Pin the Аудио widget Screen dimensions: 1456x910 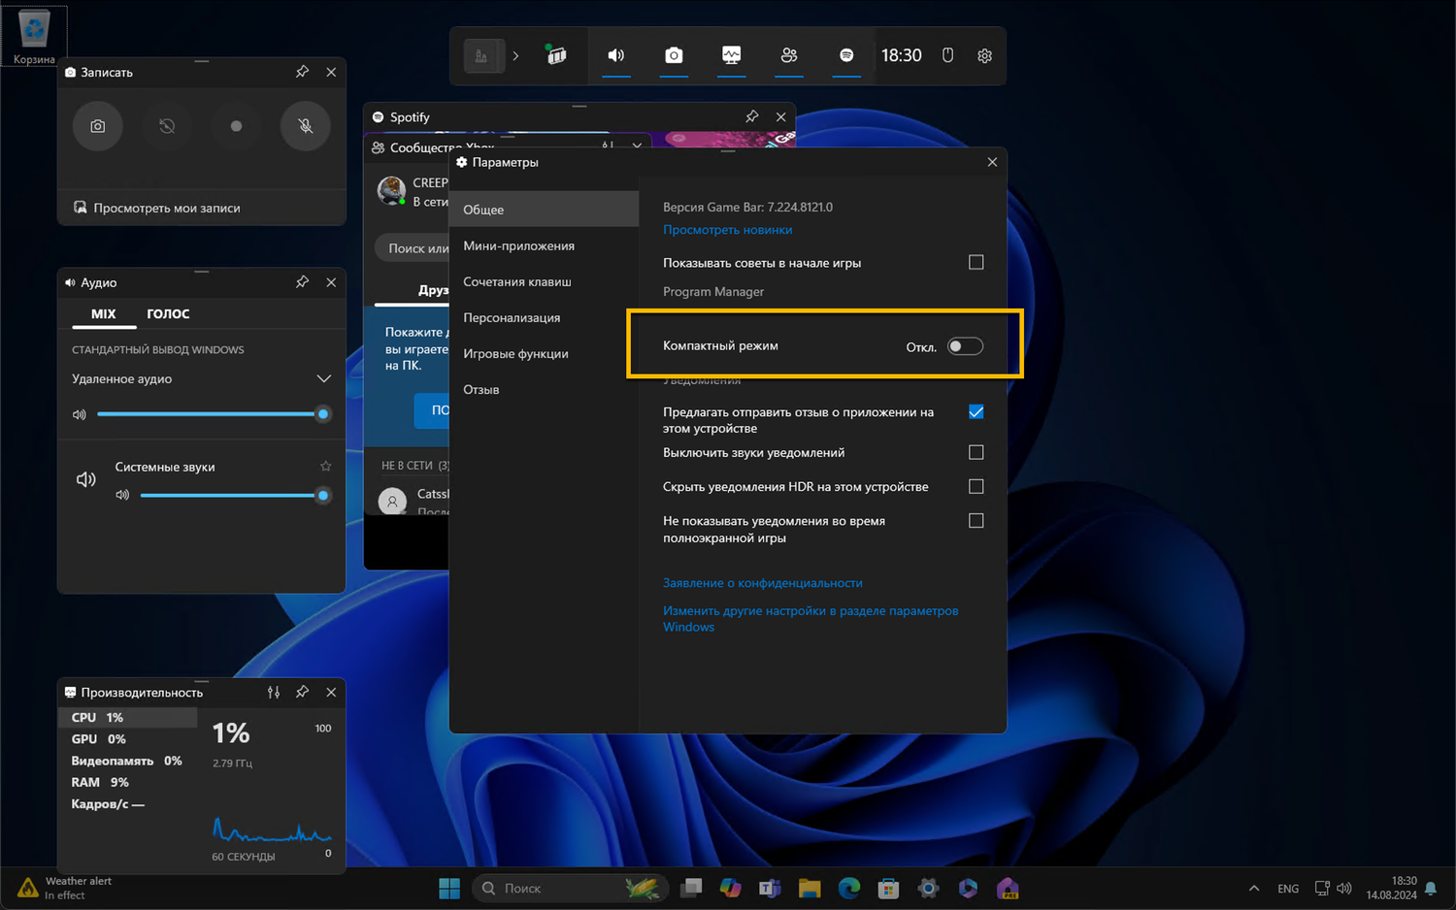tap(303, 282)
